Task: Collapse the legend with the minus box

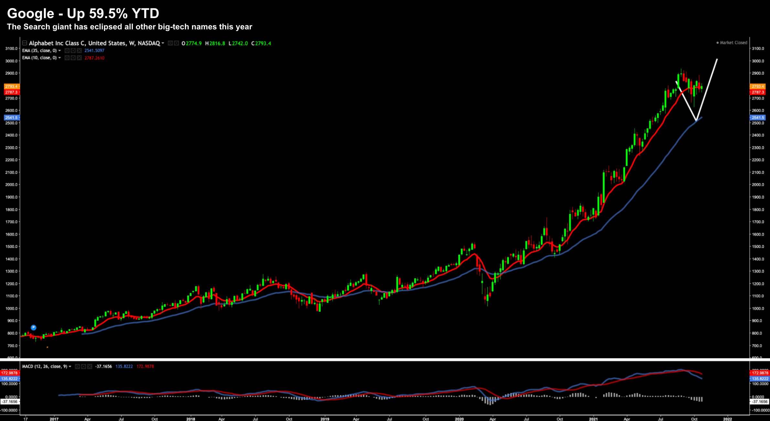Action: point(24,43)
